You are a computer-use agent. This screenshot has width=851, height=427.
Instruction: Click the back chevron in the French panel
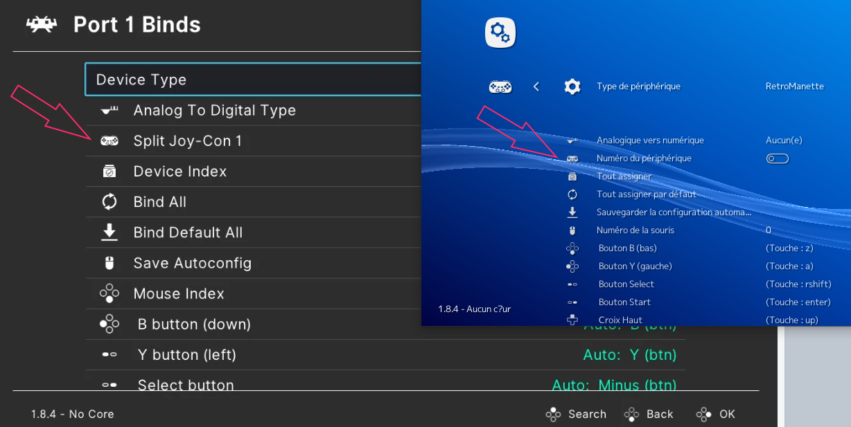pyautogui.click(x=538, y=87)
